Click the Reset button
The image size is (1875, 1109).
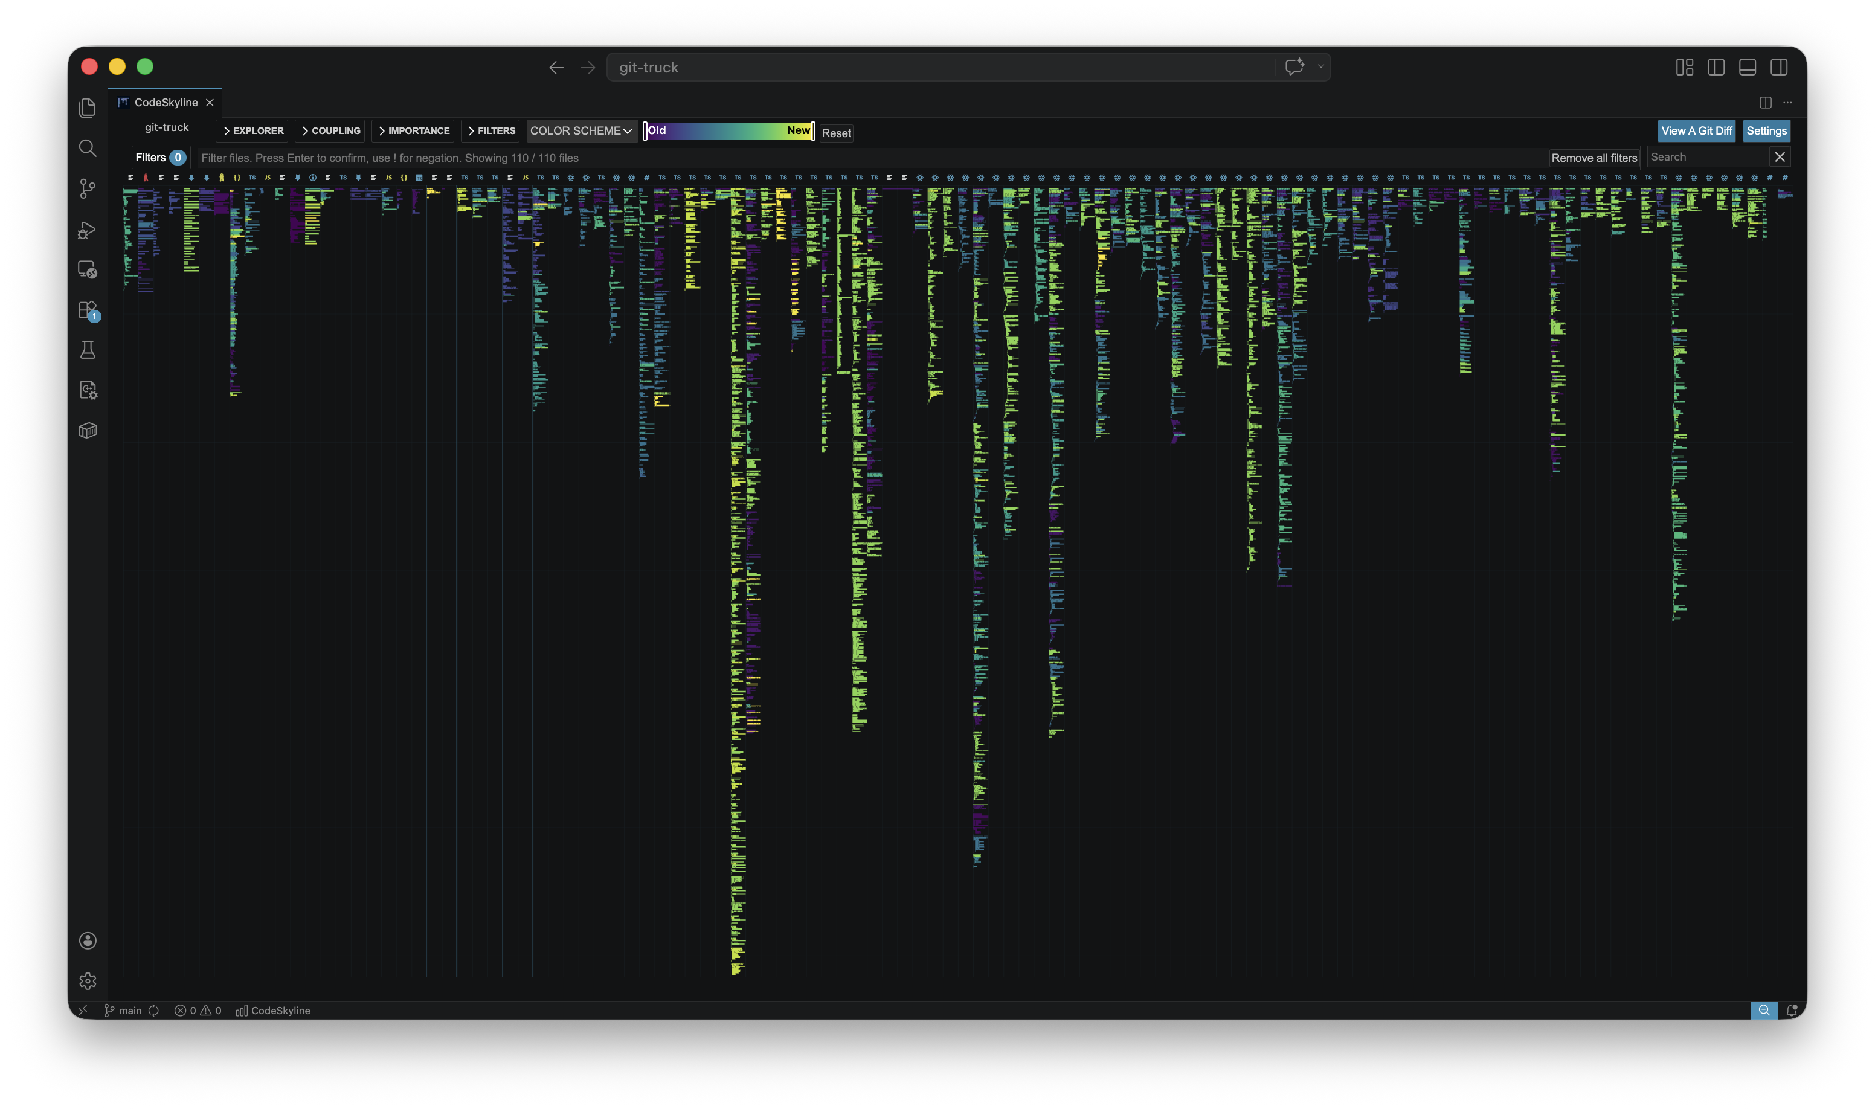pos(836,133)
